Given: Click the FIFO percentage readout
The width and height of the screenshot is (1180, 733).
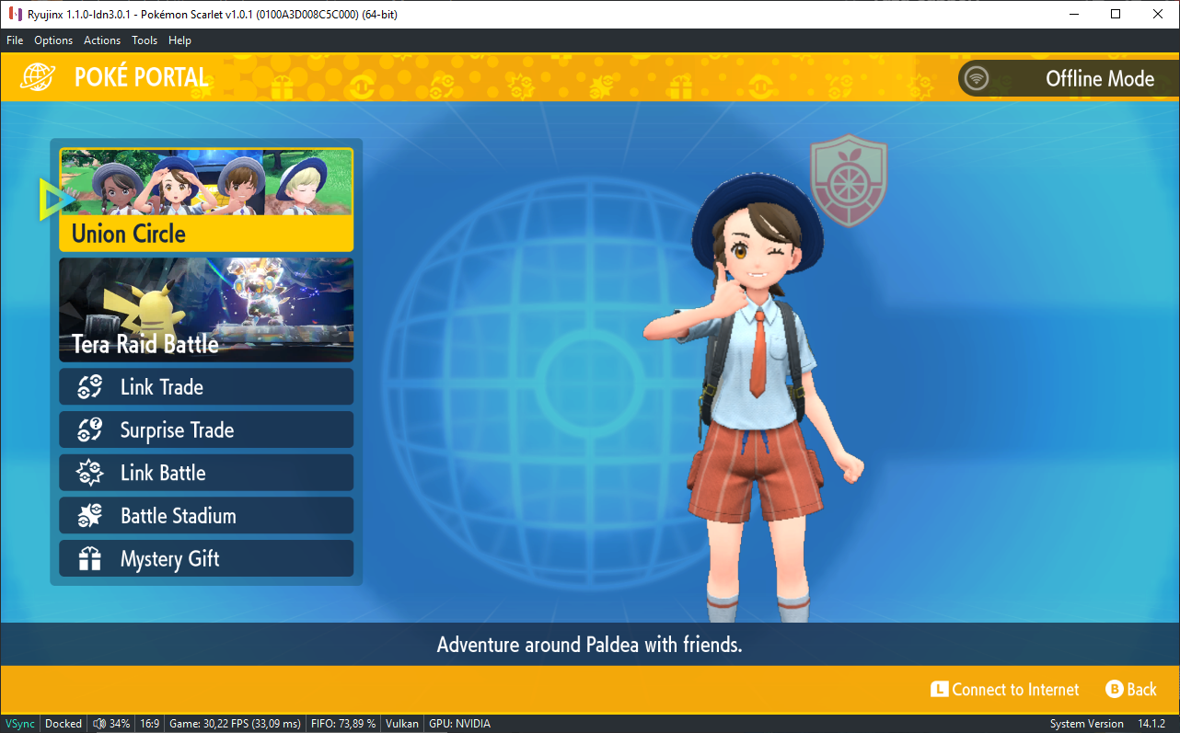Looking at the screenshot, I should click(343, 724).
